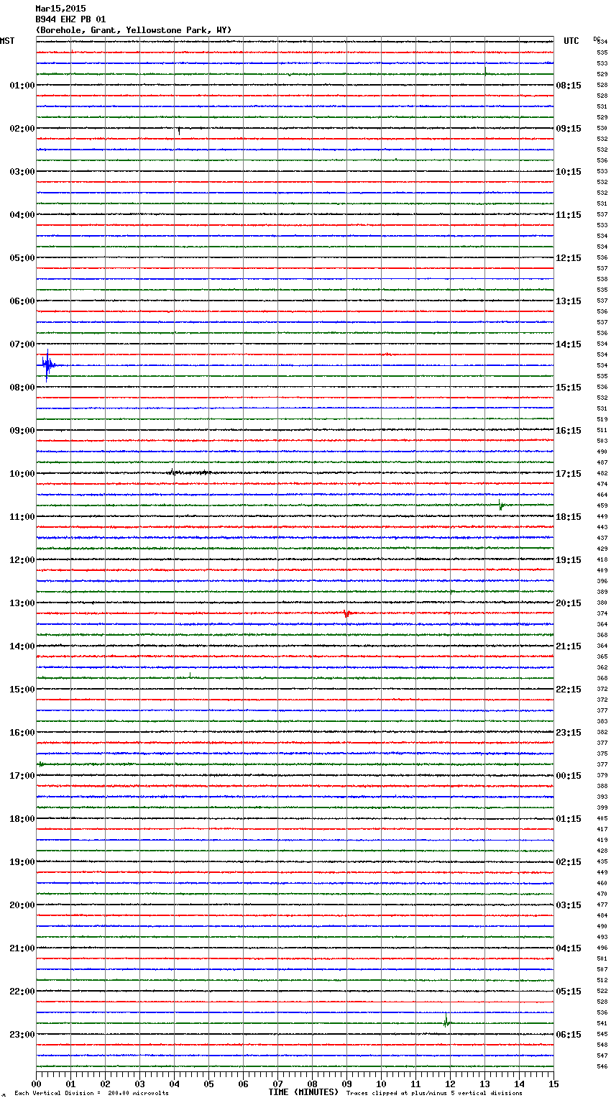This screenshot has height=1103, width=611.
Task: Select the 21:00 MST row label
Action: [x=22, y=948]
